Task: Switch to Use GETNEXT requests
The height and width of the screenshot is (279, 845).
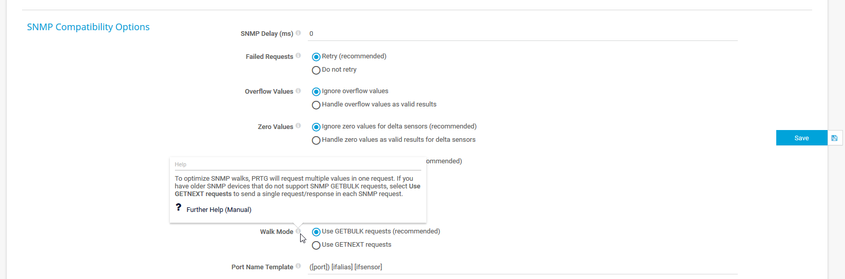Action: [x=316, y=245]
